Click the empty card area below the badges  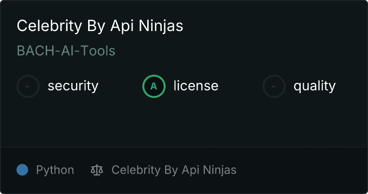coord(184,121)
